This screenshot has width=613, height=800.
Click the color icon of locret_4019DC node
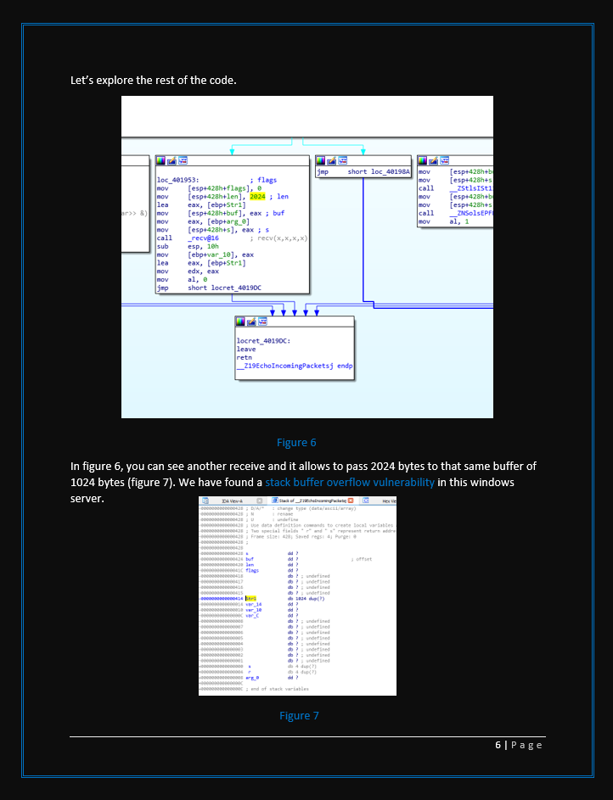tap(240, 322)
